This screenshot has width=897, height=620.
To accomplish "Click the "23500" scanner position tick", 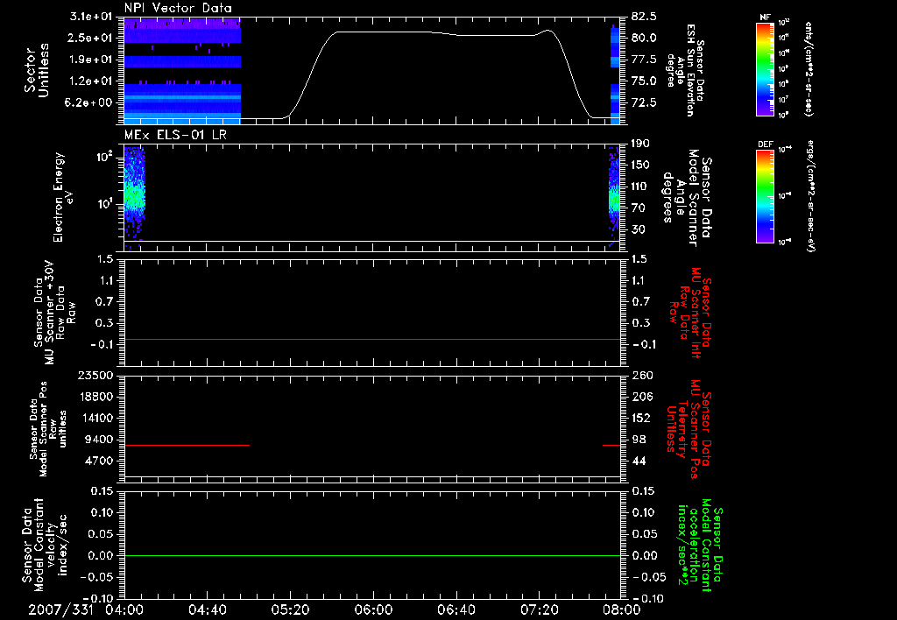I will pyautogui.click(x=96, y=375).
